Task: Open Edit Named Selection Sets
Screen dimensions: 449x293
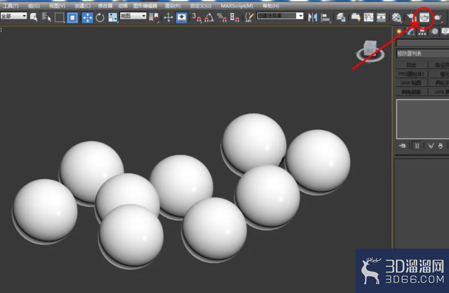Action: [249, 17]
